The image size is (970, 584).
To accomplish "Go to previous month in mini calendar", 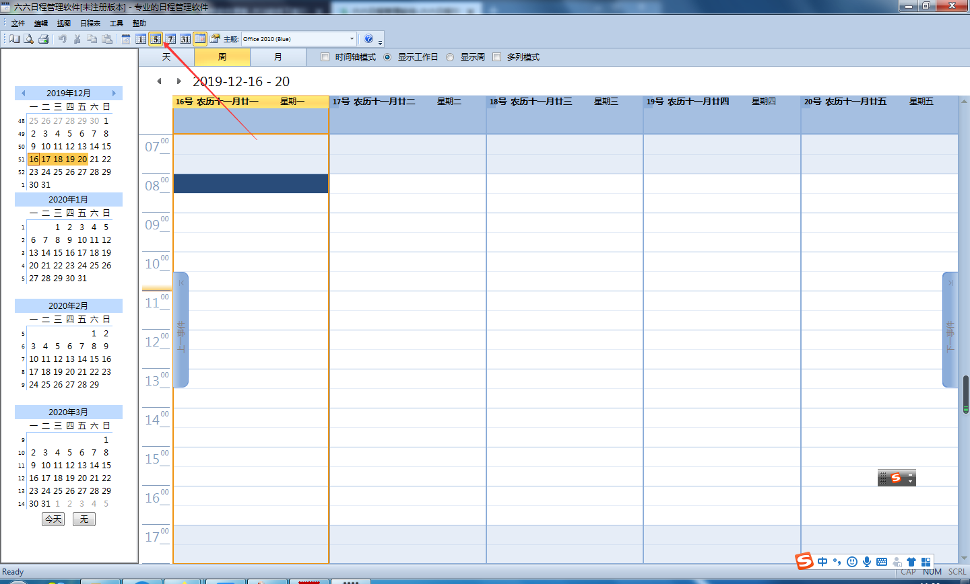I will point(23,94).
